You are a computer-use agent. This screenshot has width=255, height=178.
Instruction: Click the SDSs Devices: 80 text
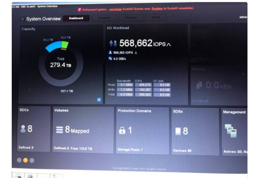pyautogui.click(x=182, y=151)
